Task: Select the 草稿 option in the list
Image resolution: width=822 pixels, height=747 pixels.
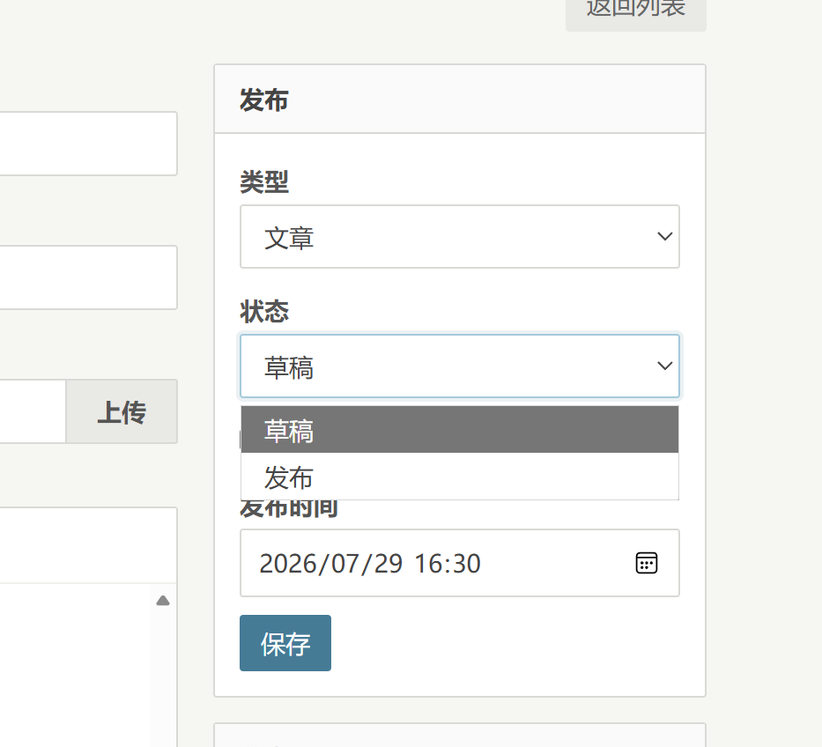Action: (460, 429)
